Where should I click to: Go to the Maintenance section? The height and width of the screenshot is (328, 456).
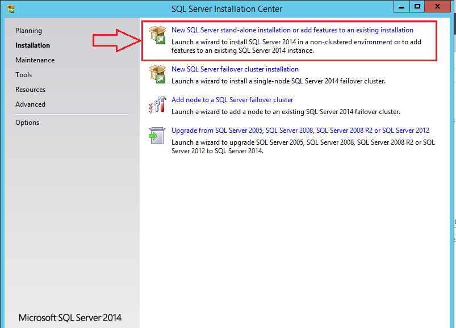pyautogui.click(x=35, y=60)
